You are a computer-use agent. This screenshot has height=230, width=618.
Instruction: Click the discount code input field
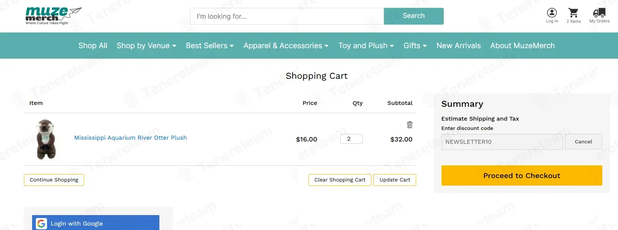click(x=502, y=142)
